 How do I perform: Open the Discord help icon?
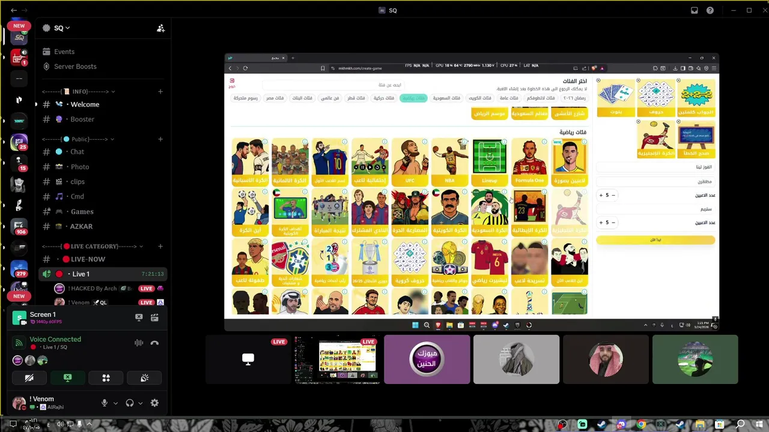tap(710, 10)
